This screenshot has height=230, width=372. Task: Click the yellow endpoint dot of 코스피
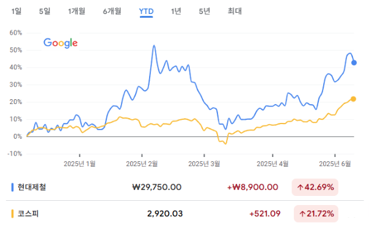353,99
